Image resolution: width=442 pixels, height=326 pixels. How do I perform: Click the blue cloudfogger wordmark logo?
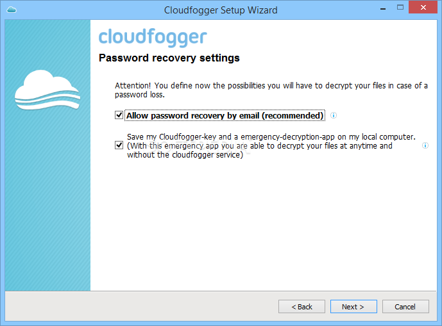(x=153, y=37)
